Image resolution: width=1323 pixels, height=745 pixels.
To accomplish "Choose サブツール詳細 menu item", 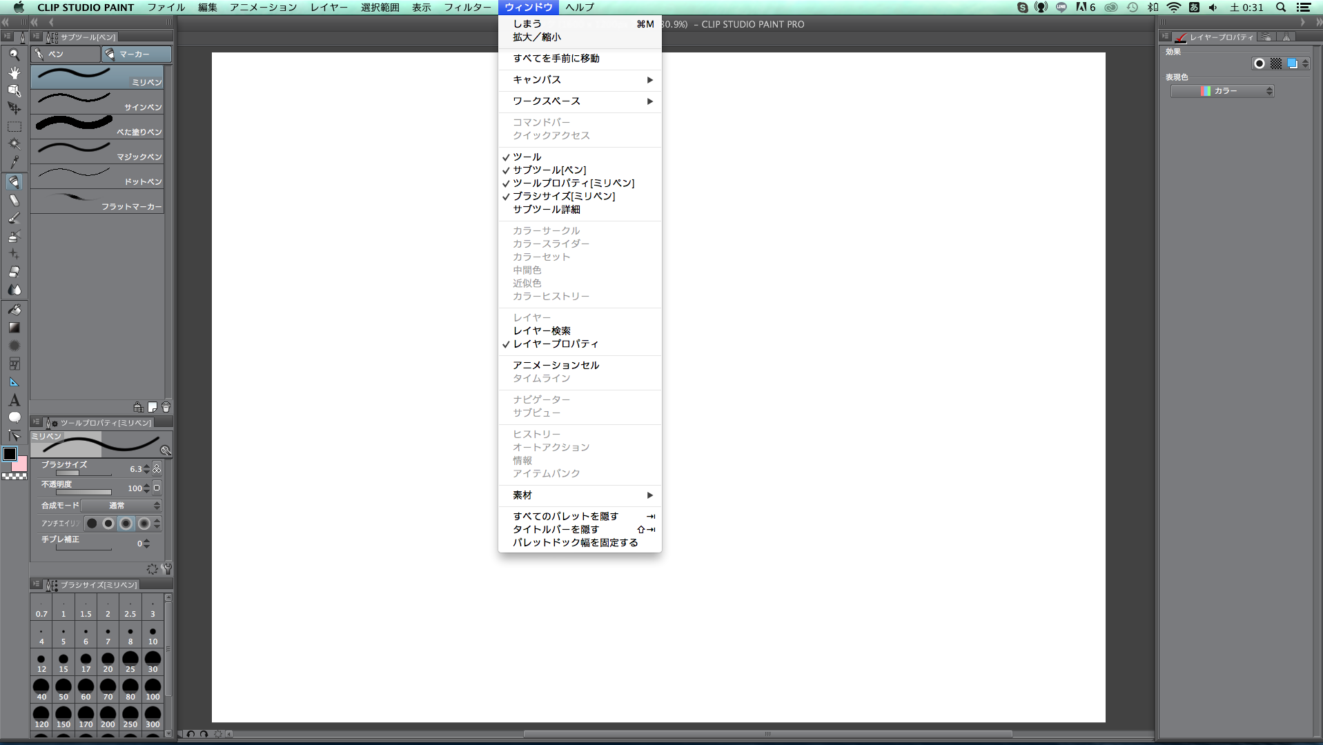I will (x=579, y=209).
